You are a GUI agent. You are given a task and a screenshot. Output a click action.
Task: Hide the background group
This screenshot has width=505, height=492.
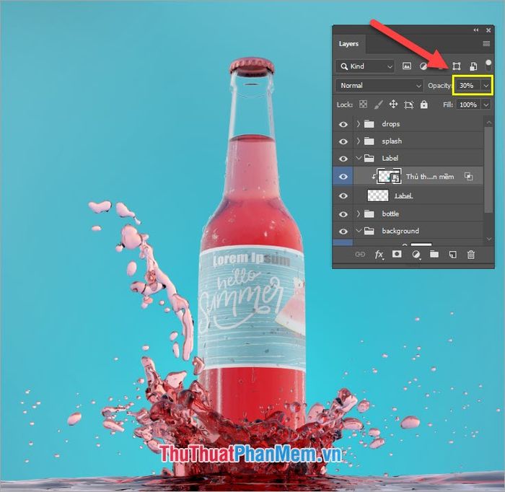point(343,231)
